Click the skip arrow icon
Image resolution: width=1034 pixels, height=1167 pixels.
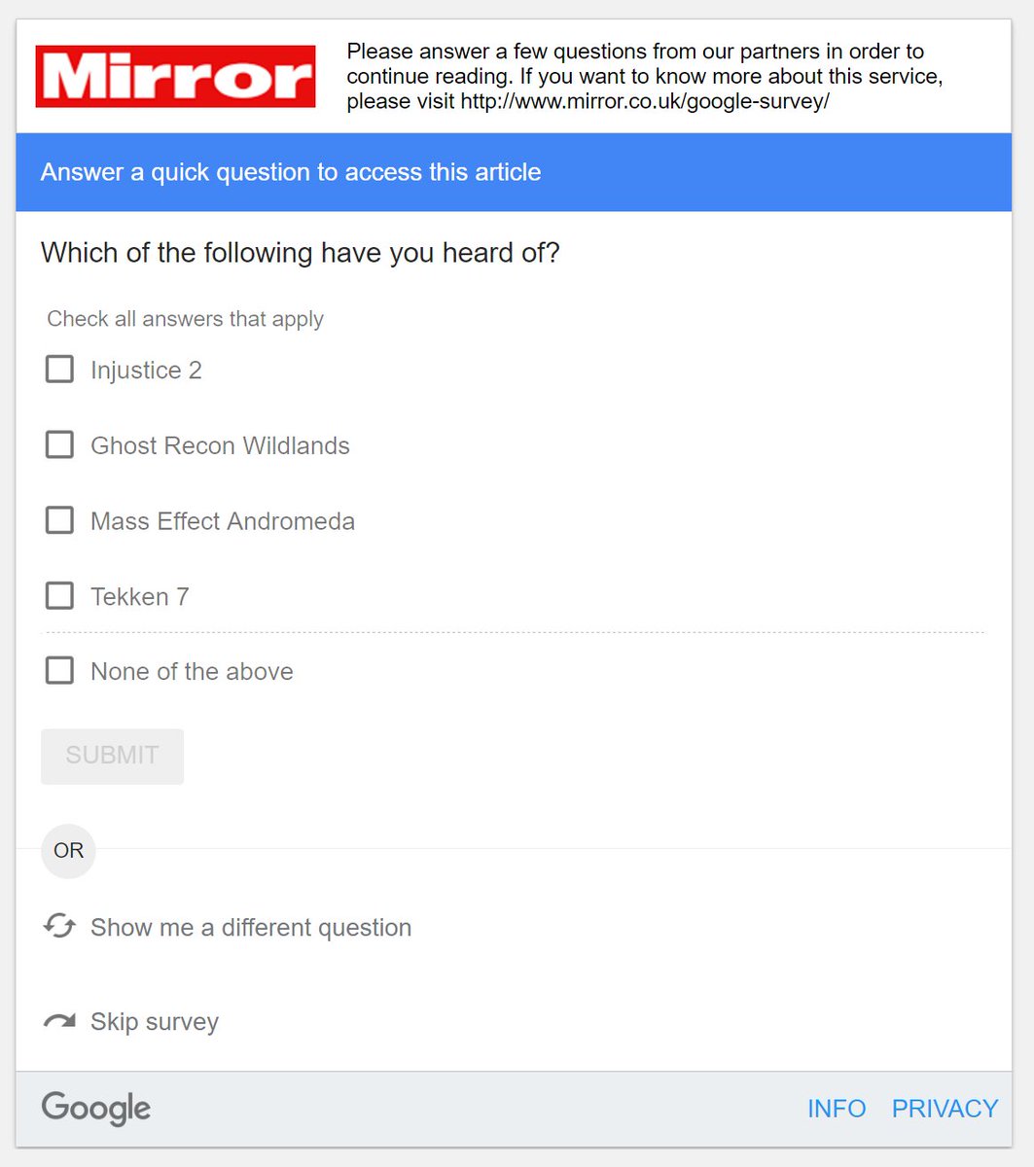pyautogui.click(x=59, y=1021)
